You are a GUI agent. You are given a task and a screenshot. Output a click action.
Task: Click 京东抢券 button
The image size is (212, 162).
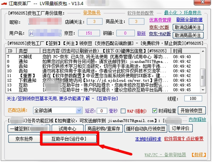click(24, 139)
